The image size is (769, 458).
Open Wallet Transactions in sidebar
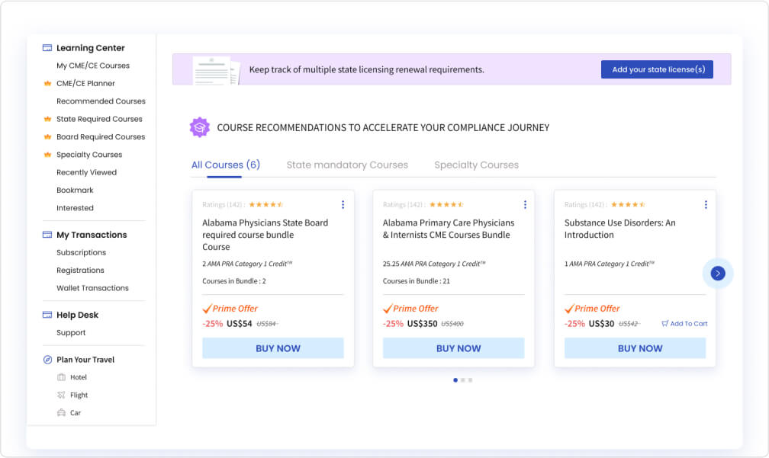point(93,288)
